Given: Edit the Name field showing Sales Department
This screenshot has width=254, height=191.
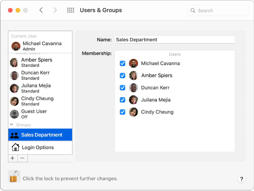Looking at the screenshot, I should [x=175, y=40].
